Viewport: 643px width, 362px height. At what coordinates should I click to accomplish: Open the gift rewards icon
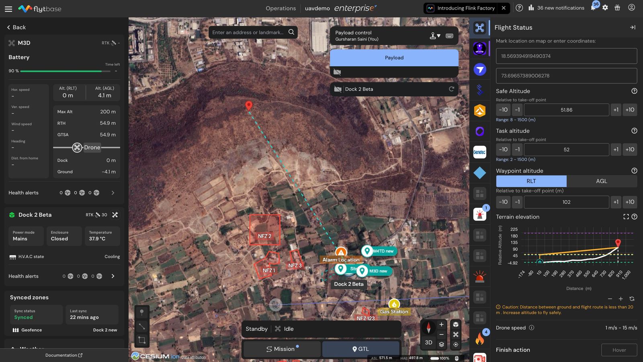pyautogui.click(x=617, y=8)
